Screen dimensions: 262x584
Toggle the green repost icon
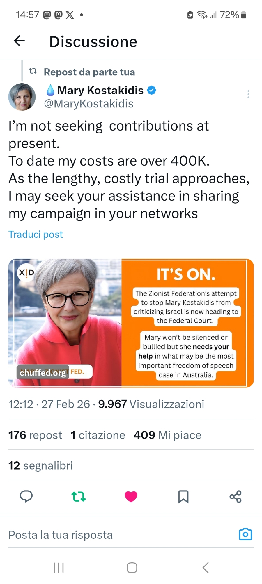79,496
